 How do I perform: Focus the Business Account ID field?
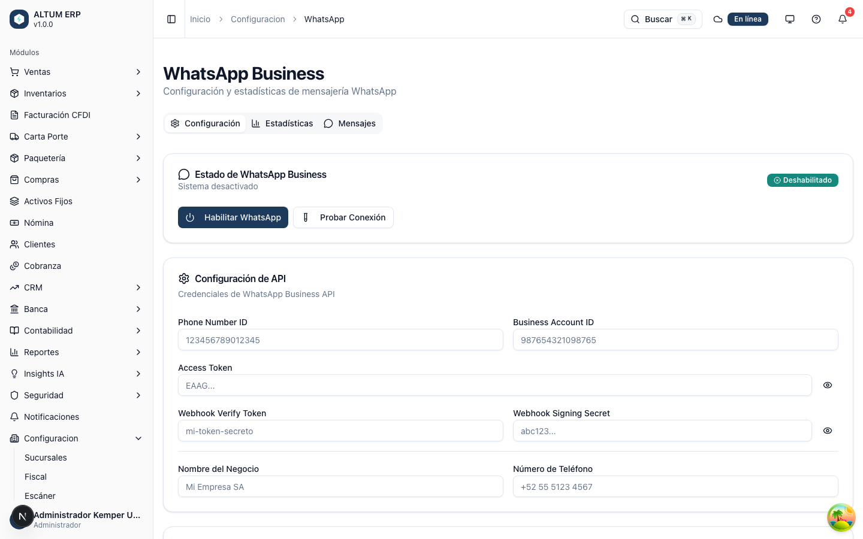[x=675, y=340]
